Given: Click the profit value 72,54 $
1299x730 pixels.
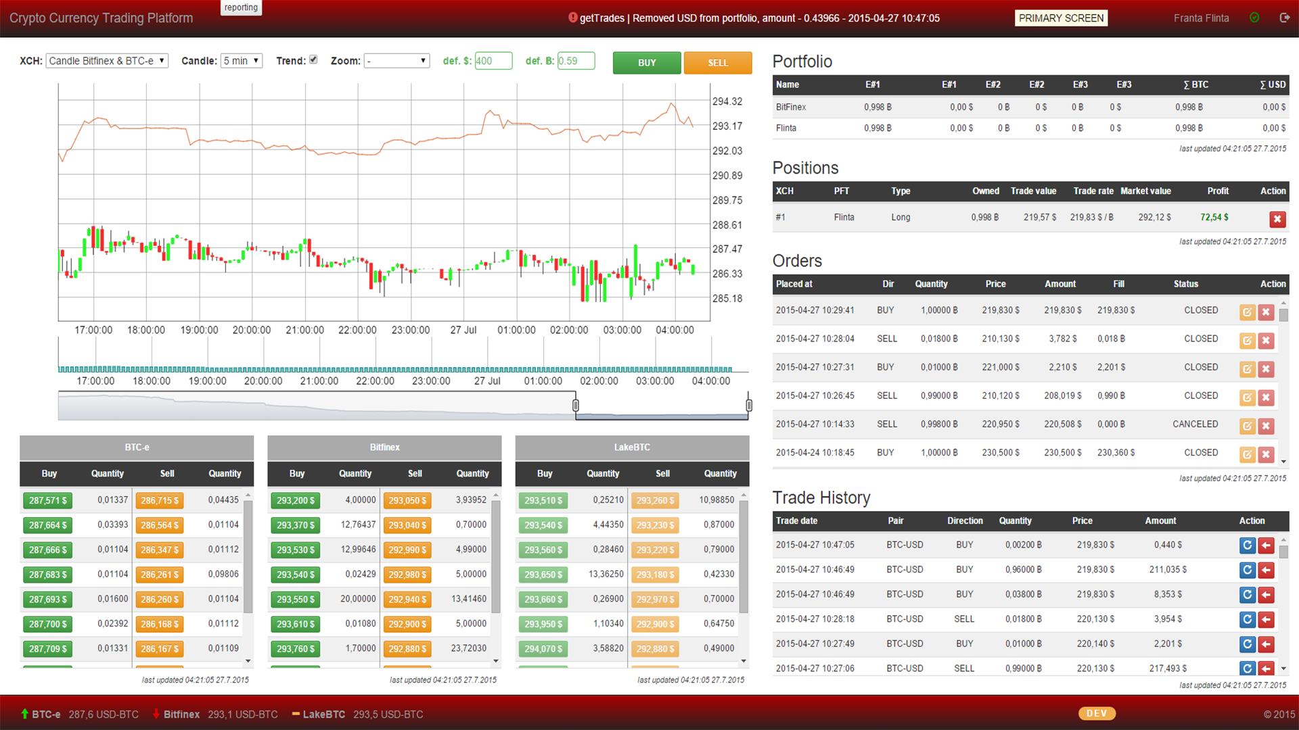Looking at the screenshot, I should tap(1214, 218).
